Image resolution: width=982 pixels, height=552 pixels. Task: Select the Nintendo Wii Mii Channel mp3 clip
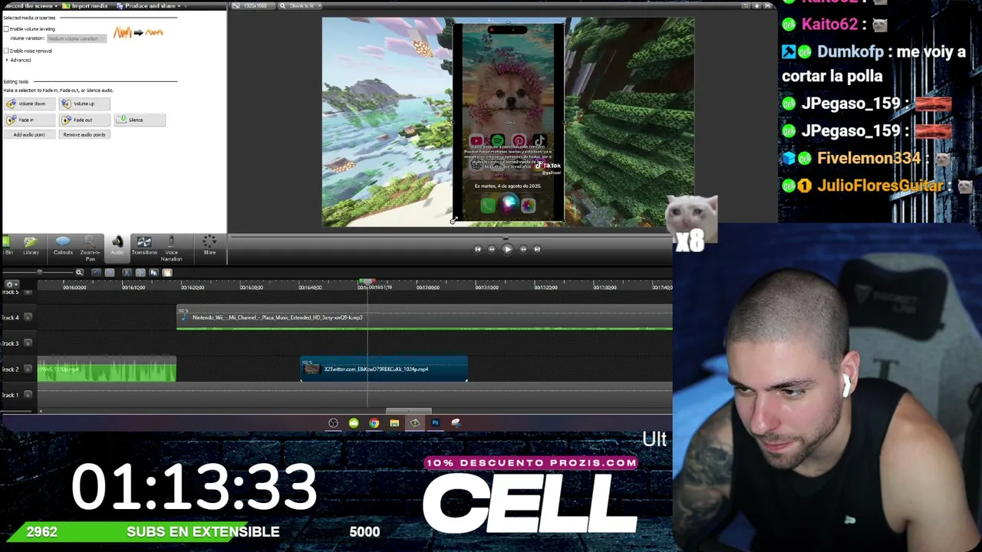(x=424, y=317)
